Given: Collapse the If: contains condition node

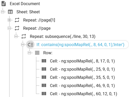Looking at the screenshot, I should pyautogui.click(x=23, y=45).
